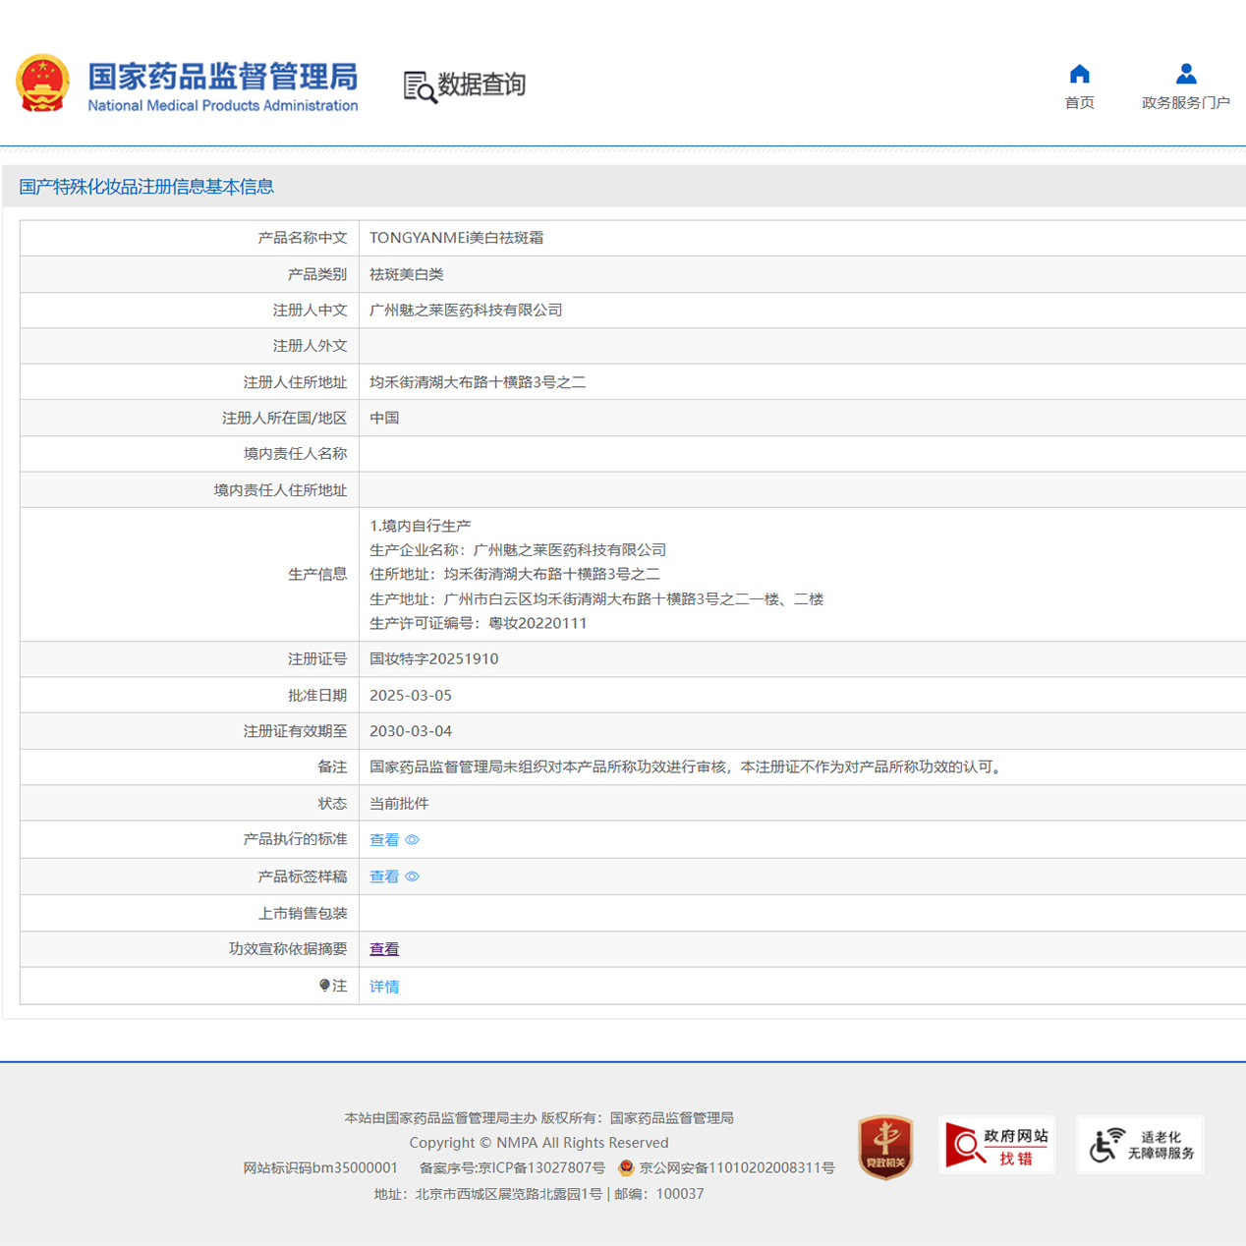The height and width of the screenshot is (1246, 1246).
Task: Go to 首页 text label
Action: coord(1079,103)
